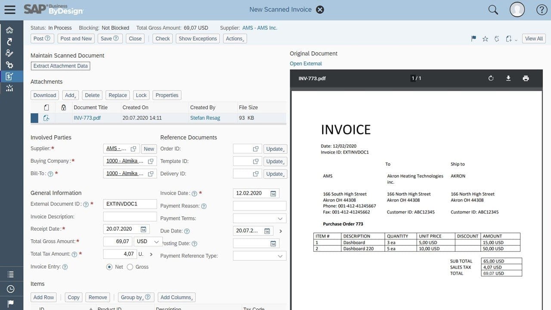Select the INV-773.pdf attachment row marker

click(x=34, y=118)
